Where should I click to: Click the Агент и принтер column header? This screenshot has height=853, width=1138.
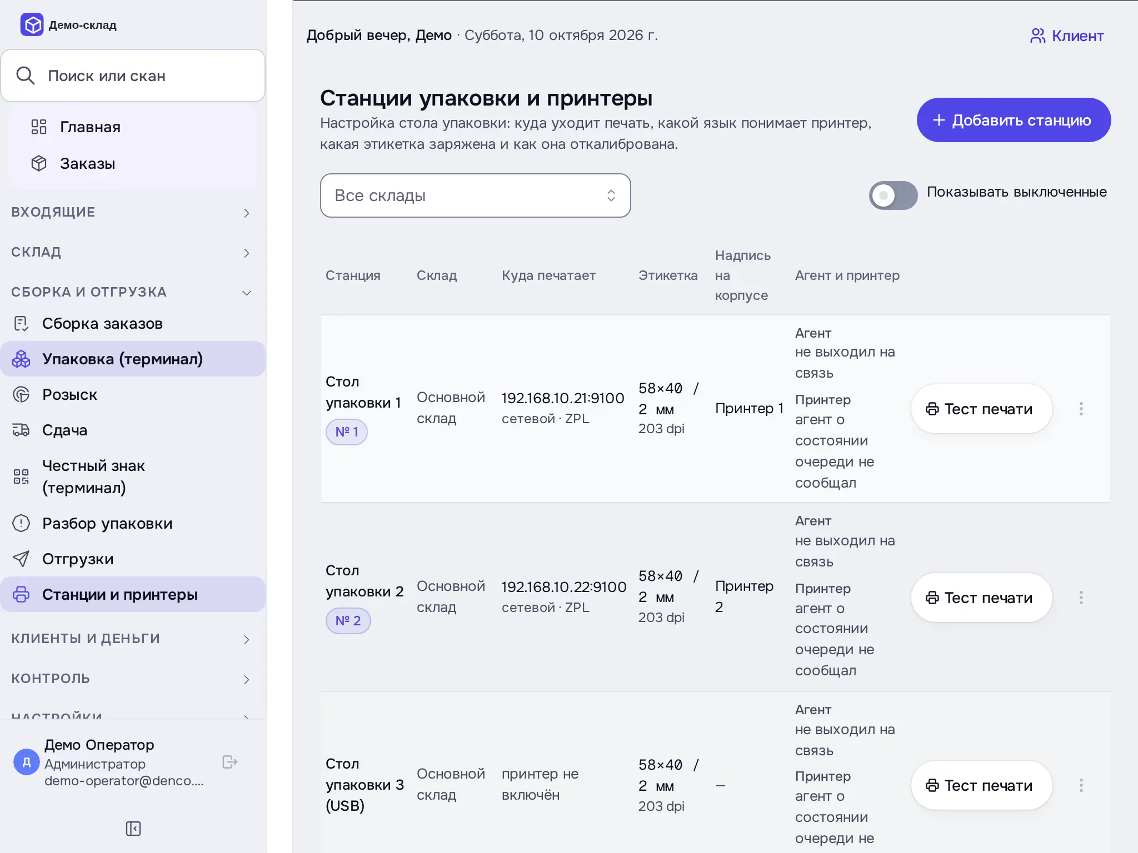coord(847,275)
